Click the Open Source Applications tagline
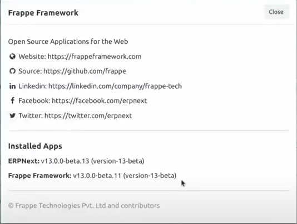The image size is (297, 224). (x=68, y=42)
